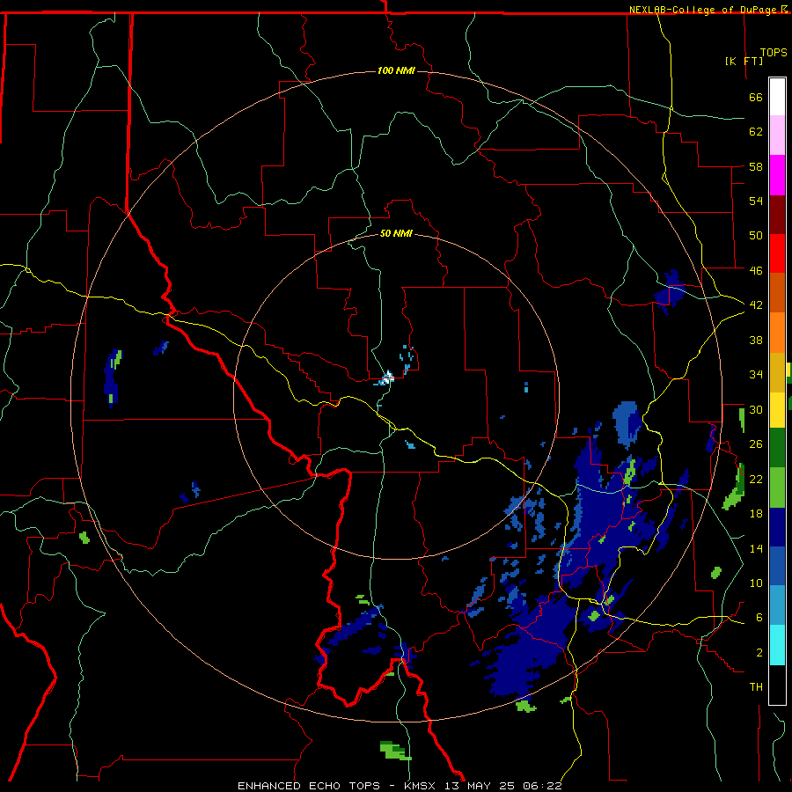Click the 2 value on the scale
This screenshot has width=792, height=792.
pos(759,653)
